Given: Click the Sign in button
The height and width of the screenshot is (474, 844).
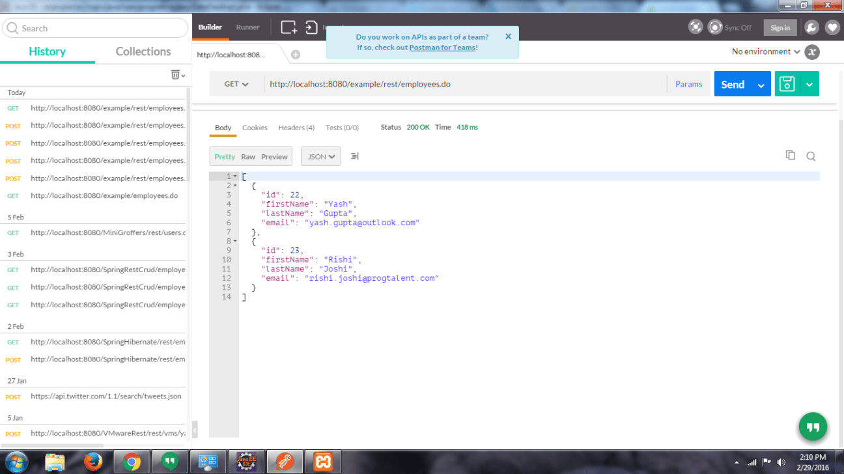Looking at the screenshot, I should (780, 27).
